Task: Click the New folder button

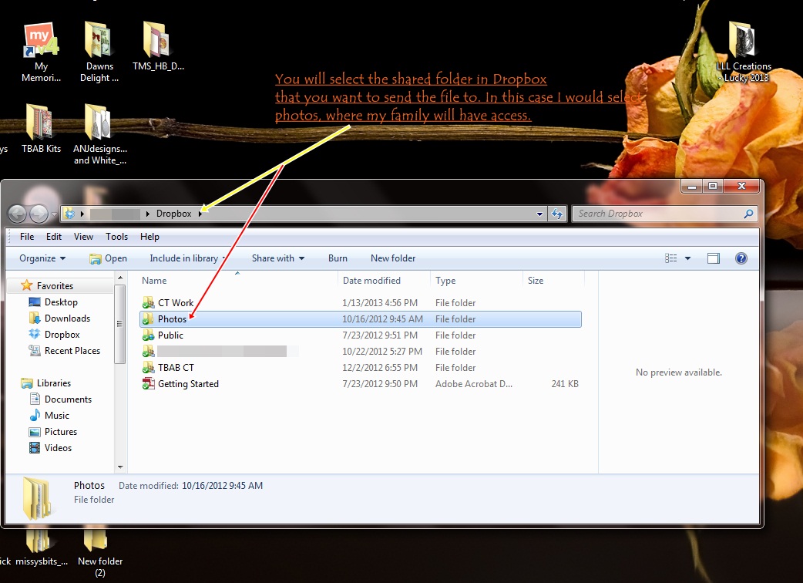Action: [393, 258]
